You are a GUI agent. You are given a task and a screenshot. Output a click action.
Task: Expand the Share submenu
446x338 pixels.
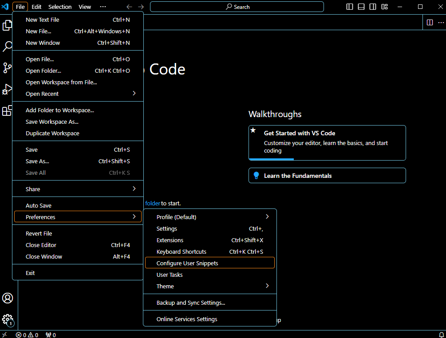point(134,189)
